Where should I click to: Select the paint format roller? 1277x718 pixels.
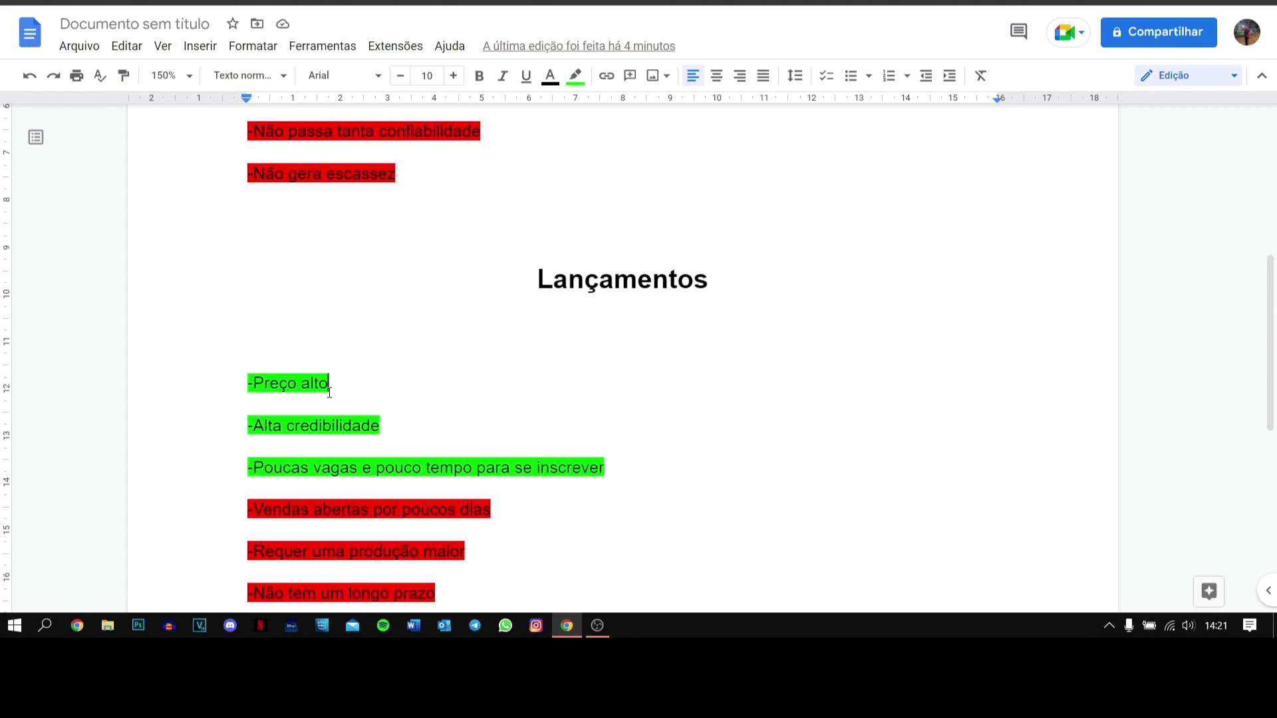(124, 76)
